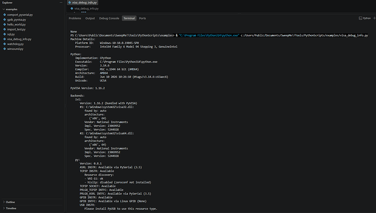376x213 pixels.
Task: Open winsound.py file name in Explorer
Action: (x=15, y=49)
